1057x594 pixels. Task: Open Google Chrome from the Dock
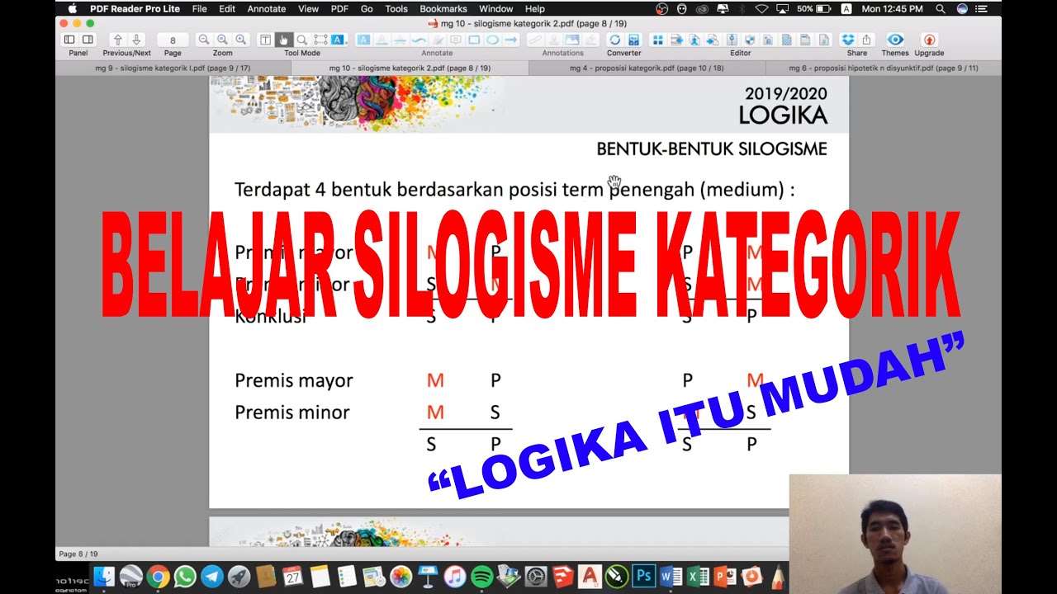[x=158, y=577]
